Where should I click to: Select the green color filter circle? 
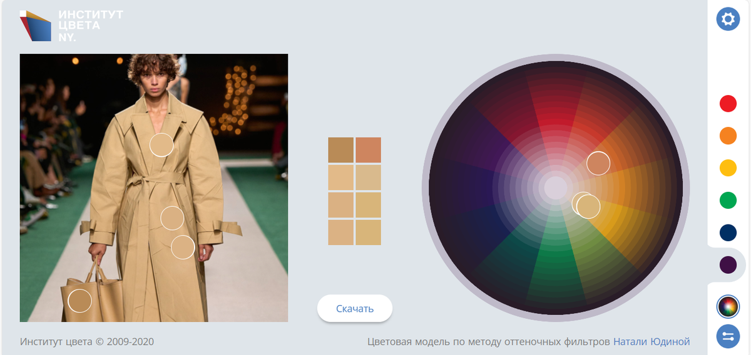point(728,201)
